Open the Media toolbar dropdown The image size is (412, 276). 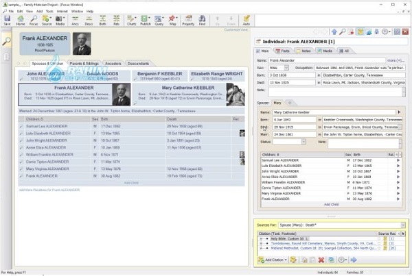65,18
